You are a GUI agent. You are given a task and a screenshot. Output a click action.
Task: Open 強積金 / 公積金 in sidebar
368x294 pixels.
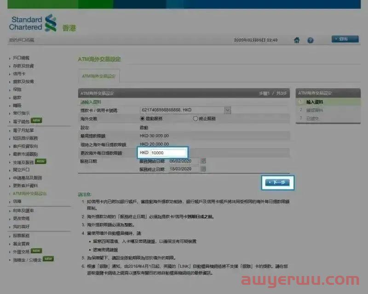click(x=27, y=260)
